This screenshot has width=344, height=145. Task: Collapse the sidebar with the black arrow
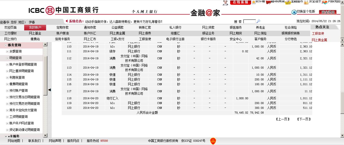(x=50, y=90)
